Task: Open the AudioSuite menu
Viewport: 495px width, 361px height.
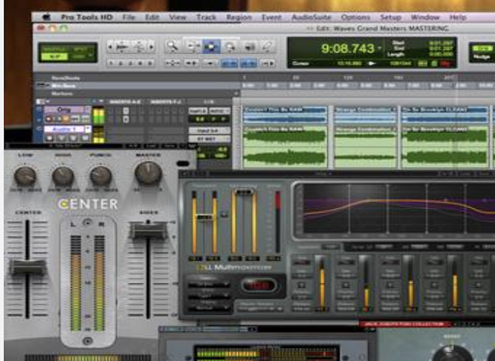Action: click(x=311, y=17)
